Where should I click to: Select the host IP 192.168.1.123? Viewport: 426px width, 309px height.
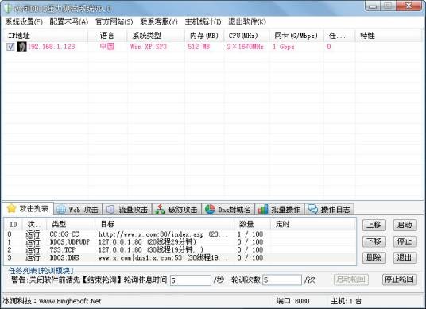click(x=52, y=47)
